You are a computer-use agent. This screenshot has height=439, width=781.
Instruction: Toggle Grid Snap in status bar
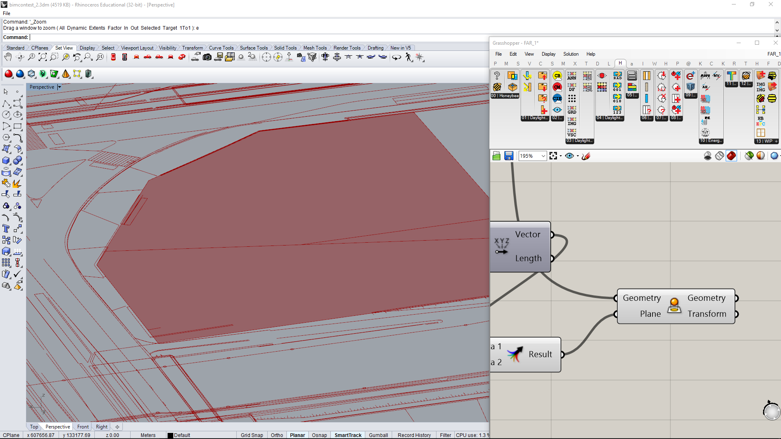(251, 435)
